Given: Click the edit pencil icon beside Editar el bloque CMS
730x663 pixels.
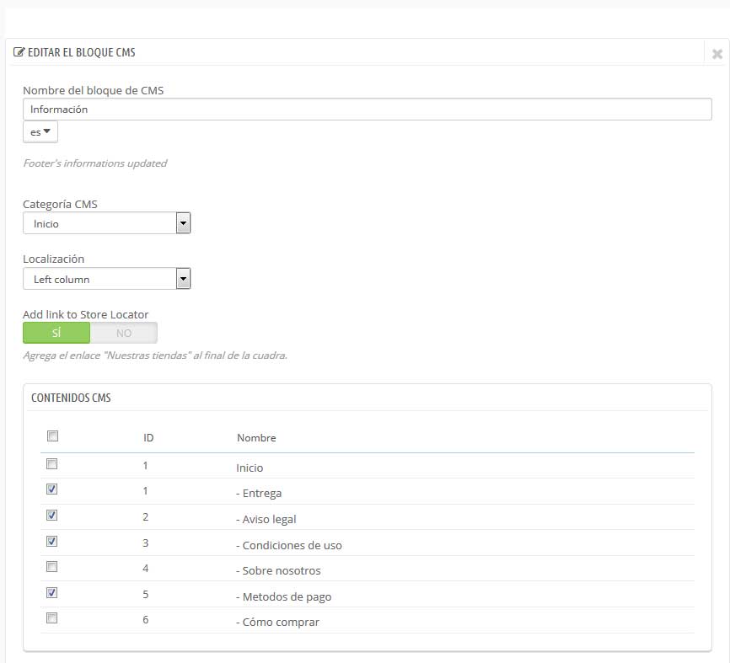Looking at the screenshot, I should pos(19,52).
